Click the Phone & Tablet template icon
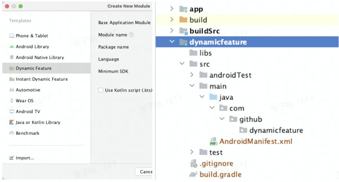The width and height of the screenshot is (339, 182). 12,36
